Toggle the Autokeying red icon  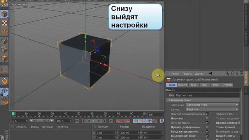(x=123, y=121)
